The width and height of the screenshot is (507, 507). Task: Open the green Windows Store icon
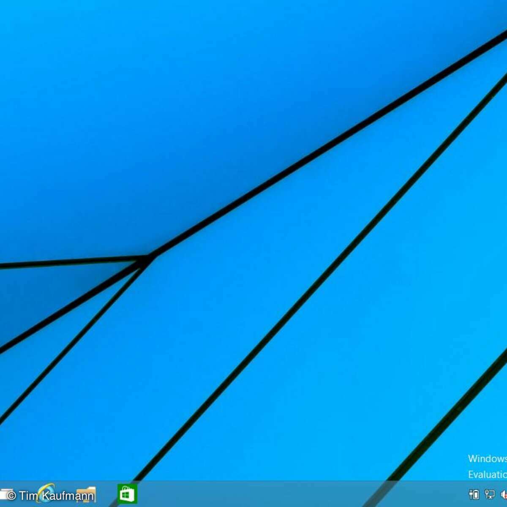(127, 494)
